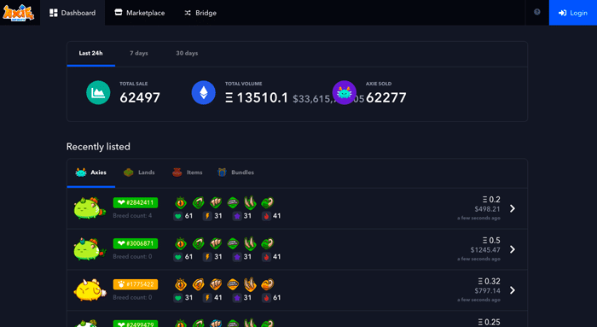Image resolution: width=597 pixels, height=327 pixels.
Task: Click the health heart stat icon of #3006871
Action: pos(177,257)
